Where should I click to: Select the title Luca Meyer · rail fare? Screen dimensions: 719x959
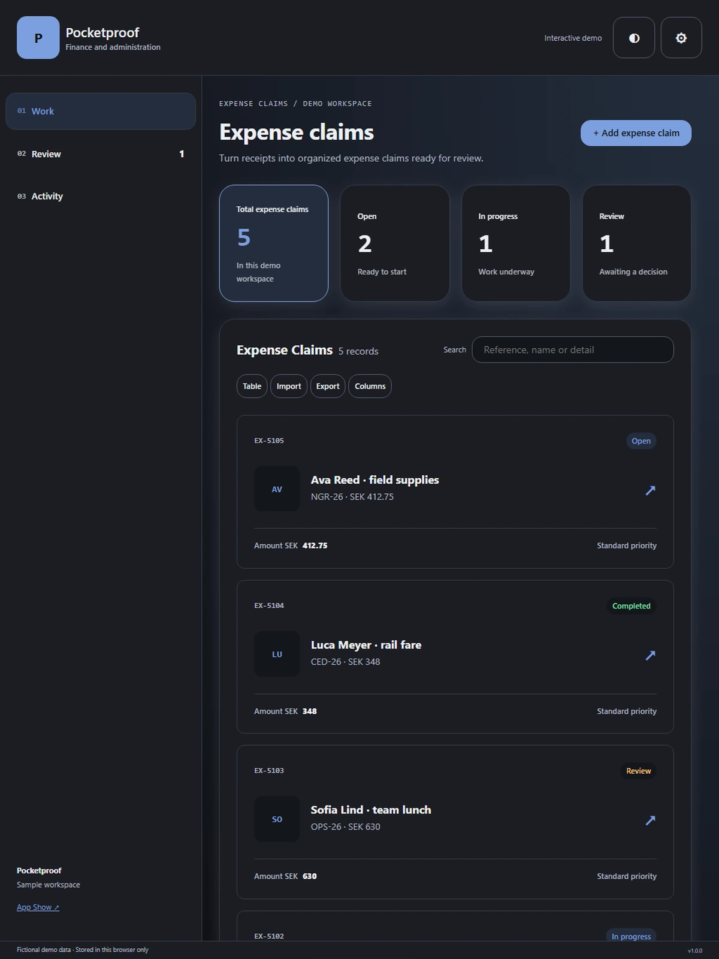coord(366,644)
